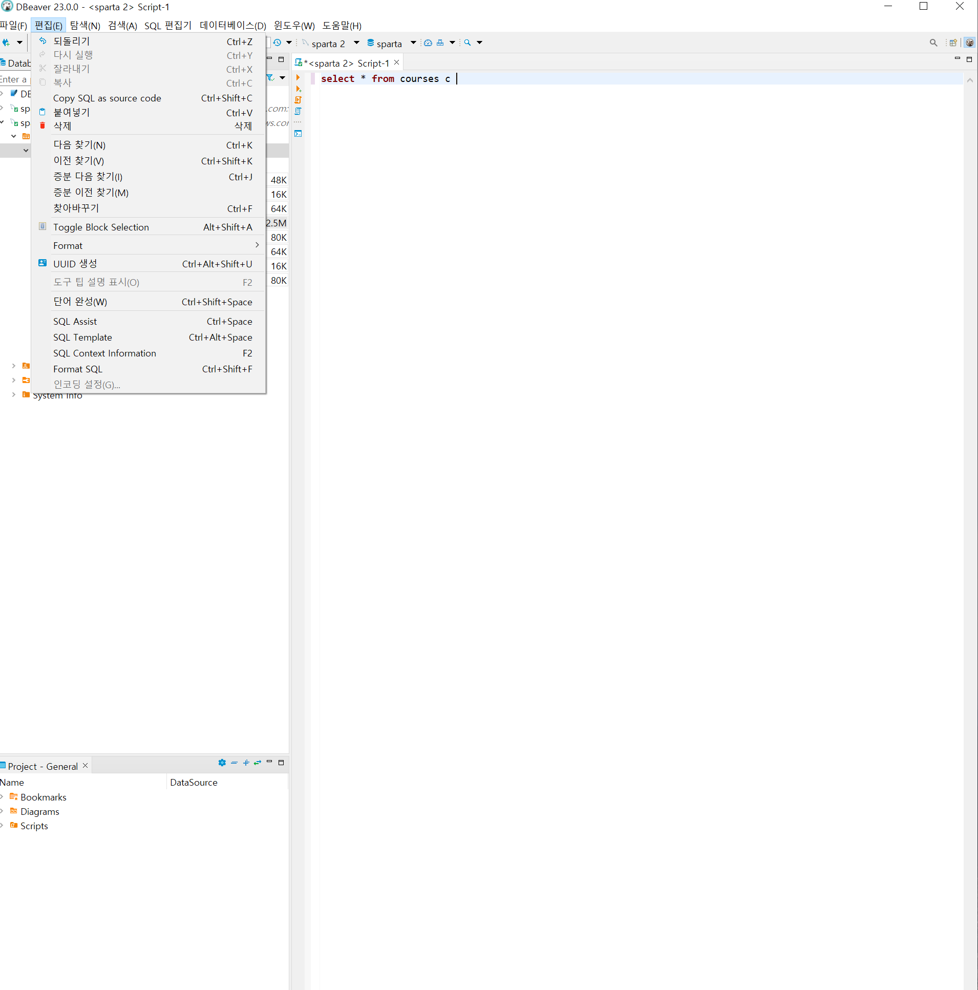Run the SQL script icon
The width and height of the screenshot is (978, 990).
pos(298,100)
